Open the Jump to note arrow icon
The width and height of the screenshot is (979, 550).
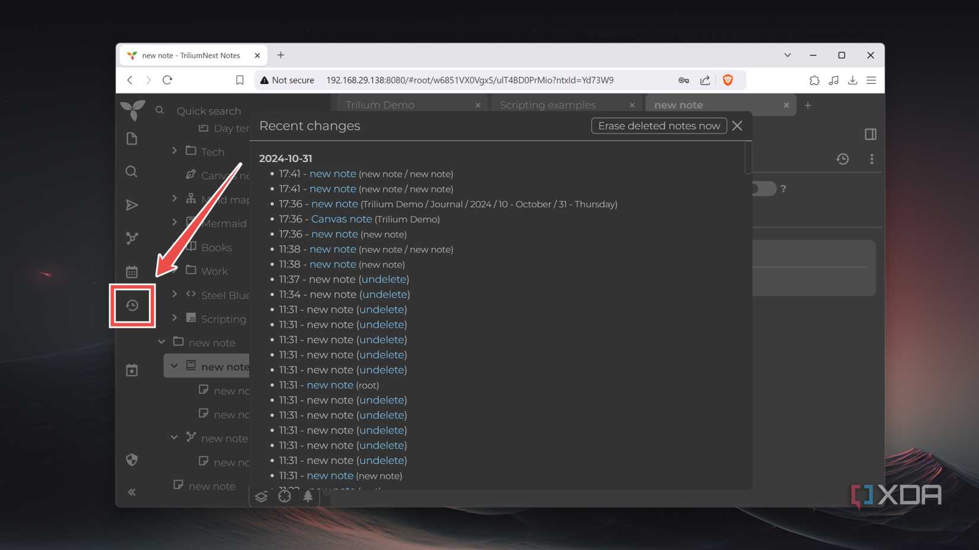click(132, 204)
